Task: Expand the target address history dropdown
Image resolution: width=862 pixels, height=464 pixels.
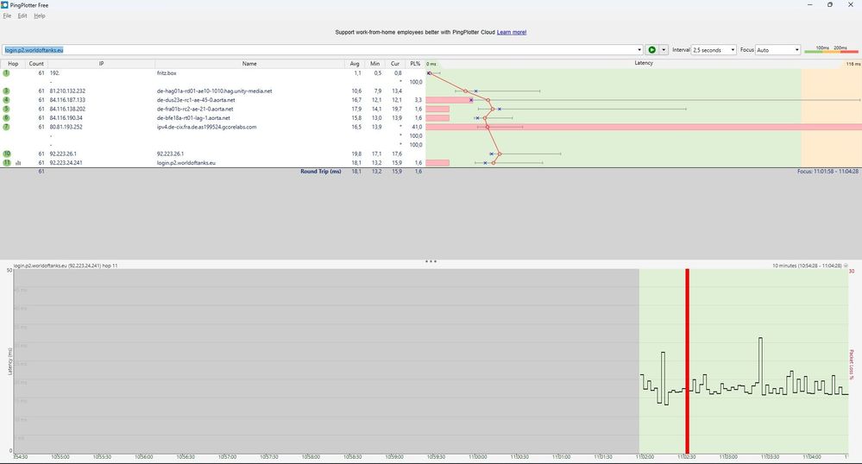Action: tap(639, 49)
